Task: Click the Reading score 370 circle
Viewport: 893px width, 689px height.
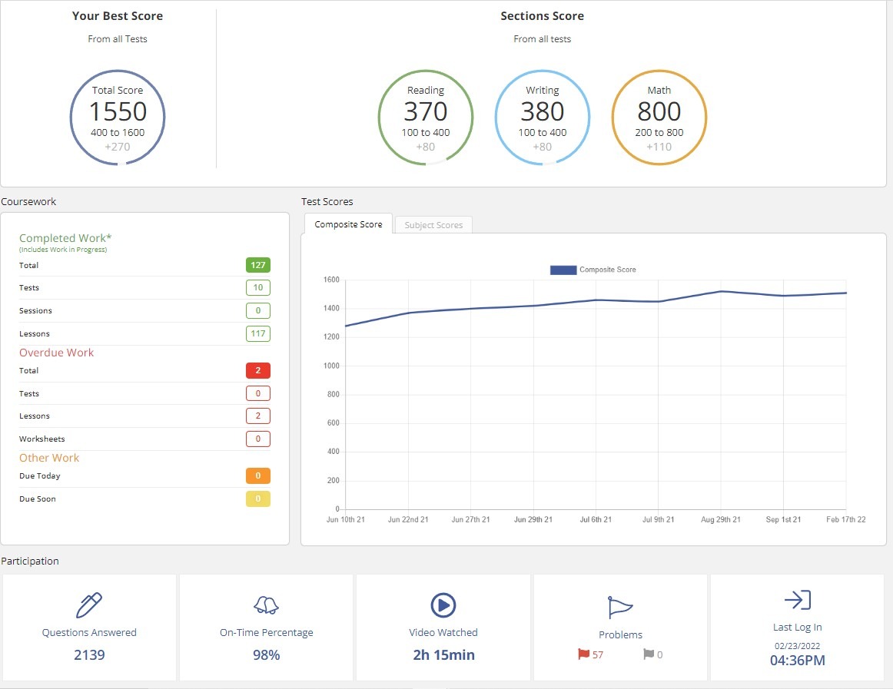Action: point(426,117)
